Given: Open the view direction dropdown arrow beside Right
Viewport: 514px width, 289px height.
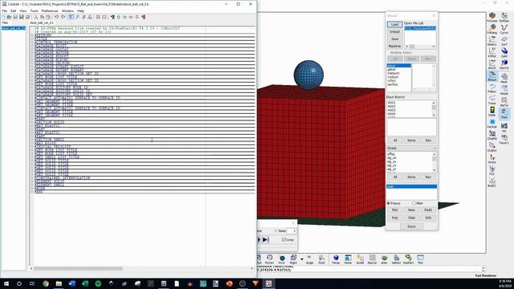Looking at the screenshot, I should pyautogui.click(x=302, y=259).
